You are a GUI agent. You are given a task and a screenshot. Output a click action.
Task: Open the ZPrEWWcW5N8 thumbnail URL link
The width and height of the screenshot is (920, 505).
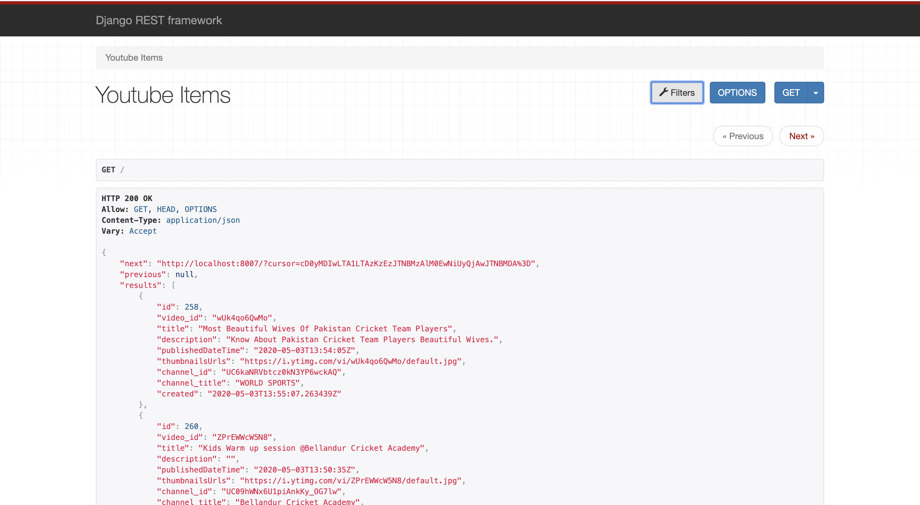(351, 480)
